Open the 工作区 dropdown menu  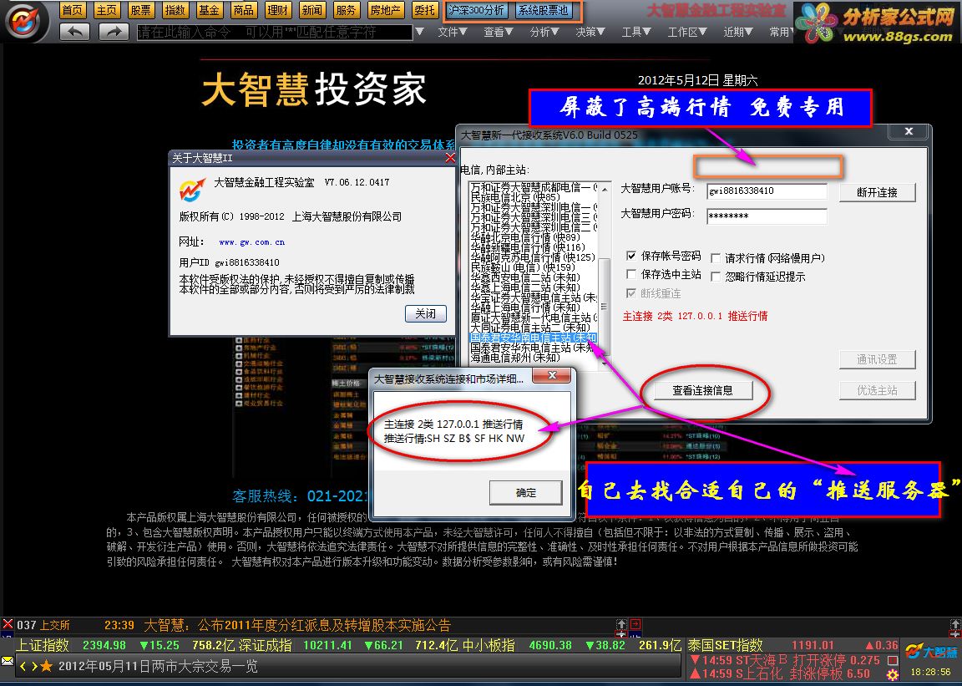click(686, 32)
